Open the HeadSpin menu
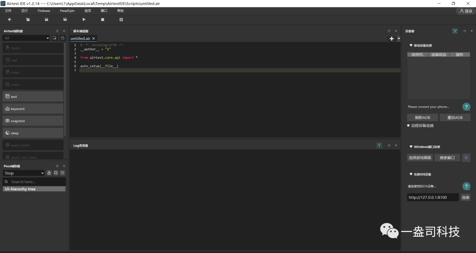This screenshot has height=253, width=476. [x=67, y=11]
